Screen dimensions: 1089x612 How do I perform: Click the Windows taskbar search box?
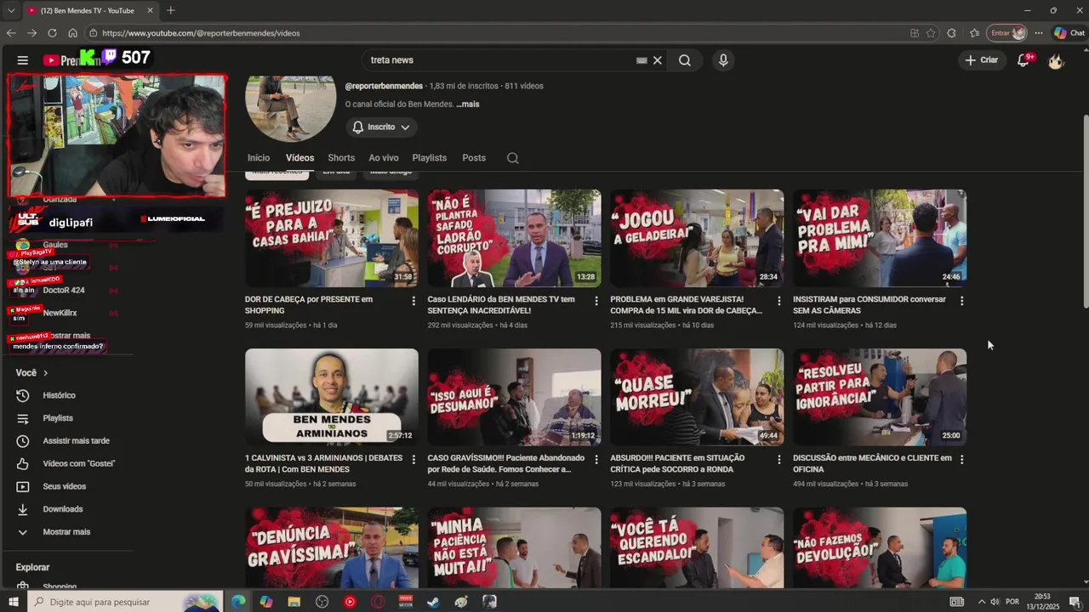[x=125, y=602]
